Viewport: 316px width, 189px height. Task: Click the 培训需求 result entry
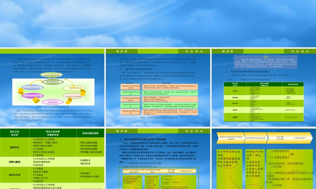point(85,173)
